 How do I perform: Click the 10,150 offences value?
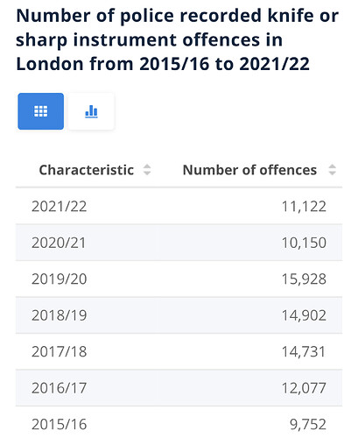point(304,243)
